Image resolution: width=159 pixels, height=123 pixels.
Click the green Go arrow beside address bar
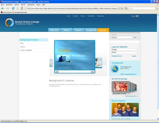tap(122, 8)
